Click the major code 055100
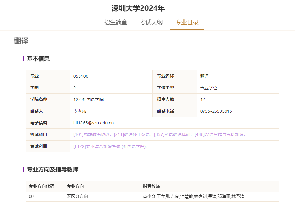Screen dimensions: 295x210 (81, 76)
